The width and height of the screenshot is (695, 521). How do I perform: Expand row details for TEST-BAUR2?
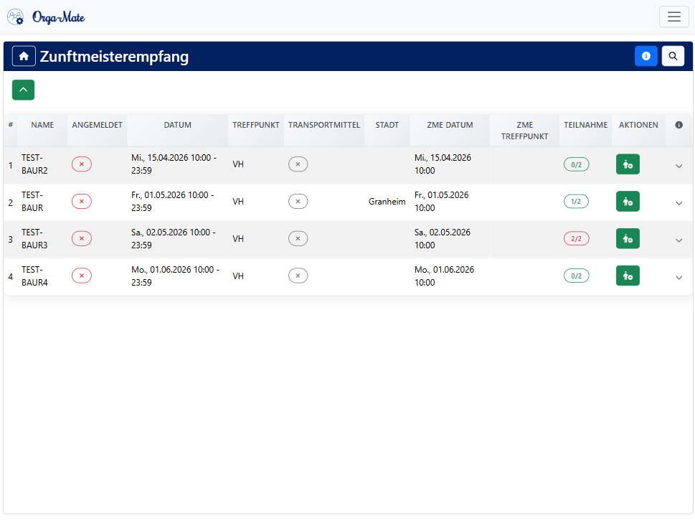[679, 166]
